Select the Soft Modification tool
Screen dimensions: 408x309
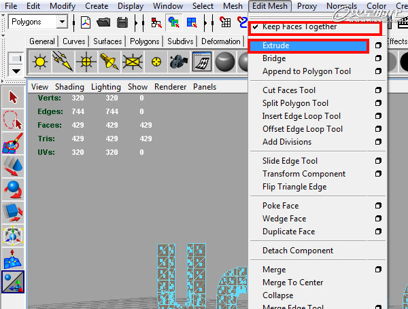[x=13, y=259]
